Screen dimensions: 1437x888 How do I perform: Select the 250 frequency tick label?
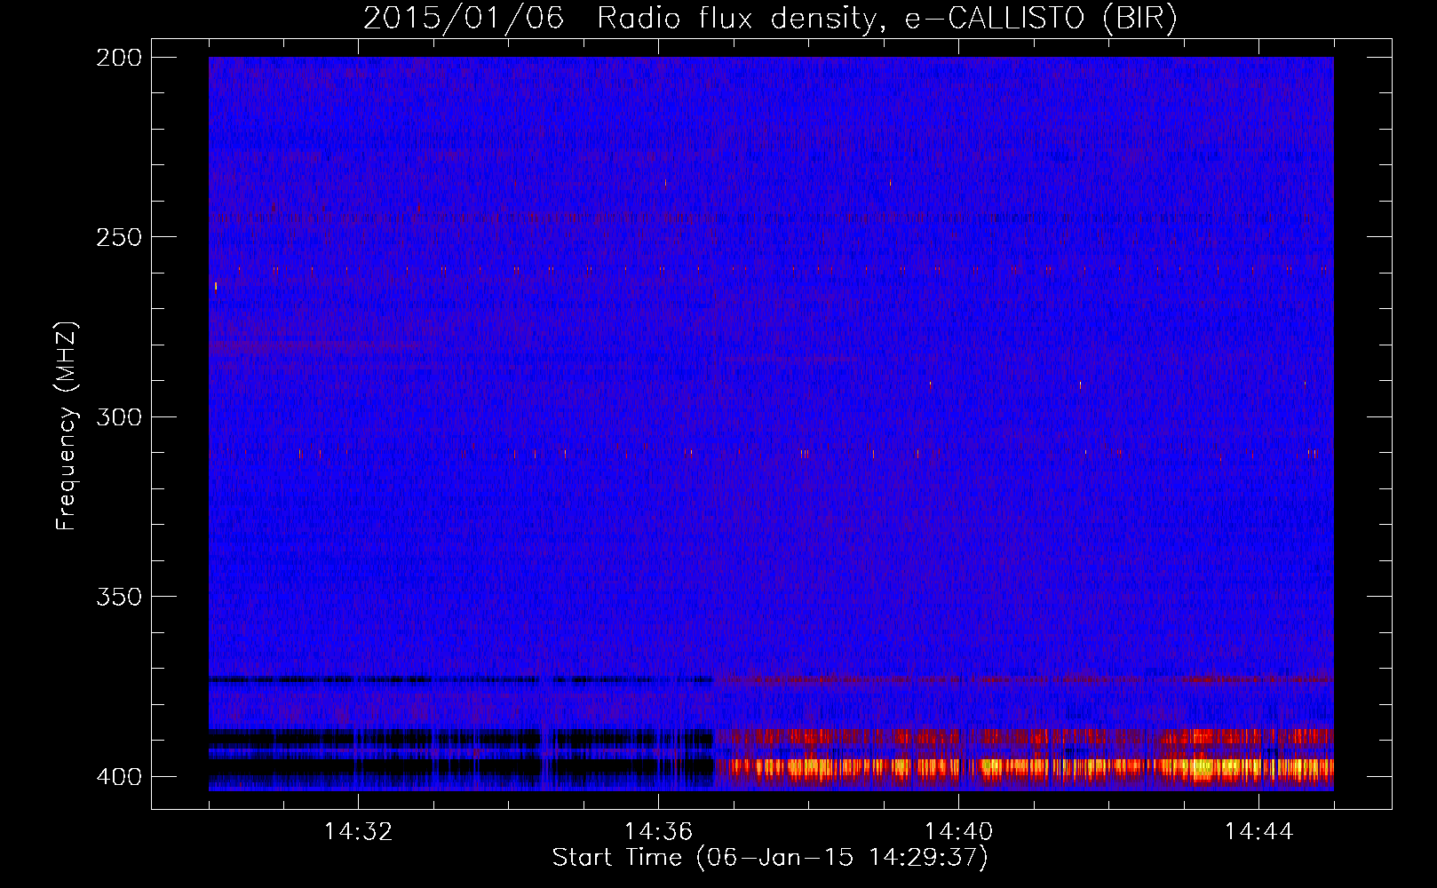(119, 237)
